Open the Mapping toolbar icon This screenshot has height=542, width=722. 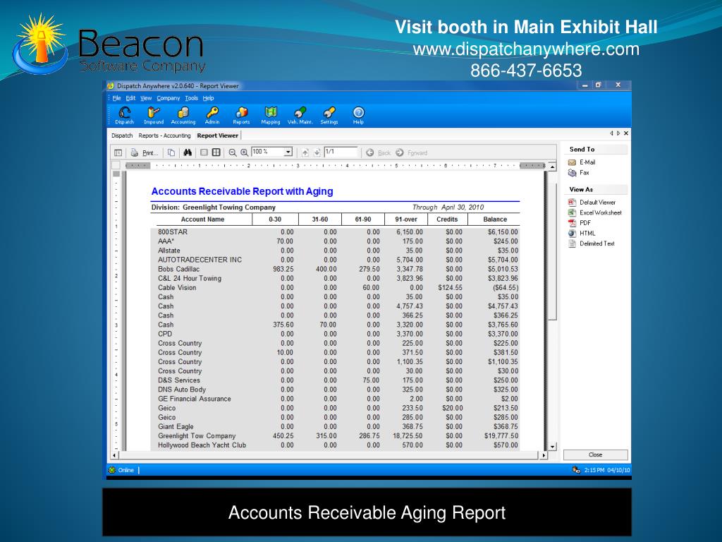(270, 115)
